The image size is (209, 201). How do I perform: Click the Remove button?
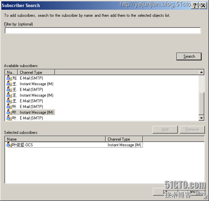point(192,130)
